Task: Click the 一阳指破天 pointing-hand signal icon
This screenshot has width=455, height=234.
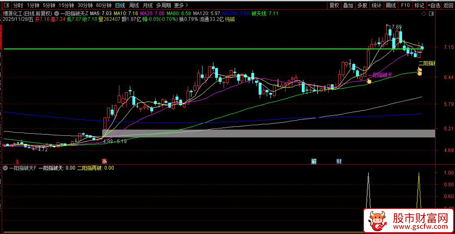Action: tap(369, 81)
